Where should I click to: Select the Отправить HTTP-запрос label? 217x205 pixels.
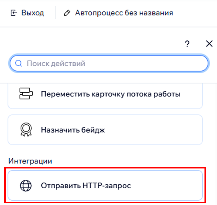(86, 186)
